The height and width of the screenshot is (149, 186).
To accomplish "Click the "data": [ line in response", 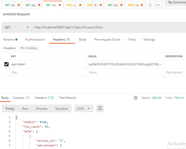I will pos(30,131).
